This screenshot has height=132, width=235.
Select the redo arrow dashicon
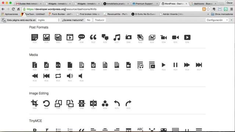point(129,103)
